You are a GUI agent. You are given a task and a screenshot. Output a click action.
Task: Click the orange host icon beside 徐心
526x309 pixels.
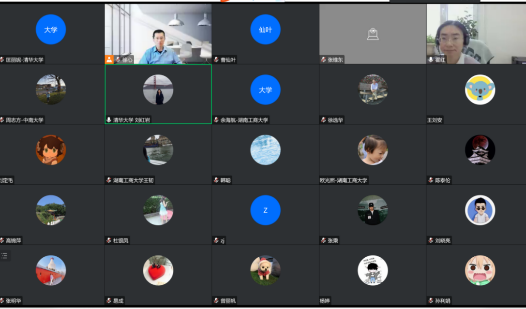(109, 59)
